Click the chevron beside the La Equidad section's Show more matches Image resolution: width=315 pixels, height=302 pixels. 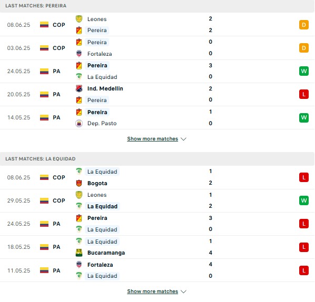[x=183, y=291]
